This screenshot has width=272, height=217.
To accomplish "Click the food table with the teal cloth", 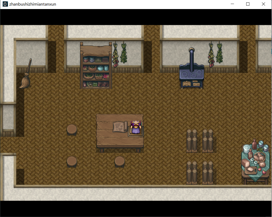I will [x=255, y=162].
